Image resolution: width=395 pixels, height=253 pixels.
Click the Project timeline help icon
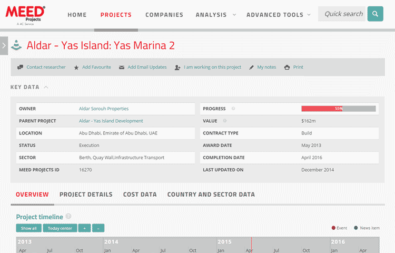pyautogui.click(x=68, y=217)
